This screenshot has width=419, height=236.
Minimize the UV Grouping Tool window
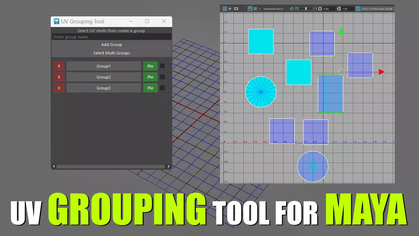131,21
